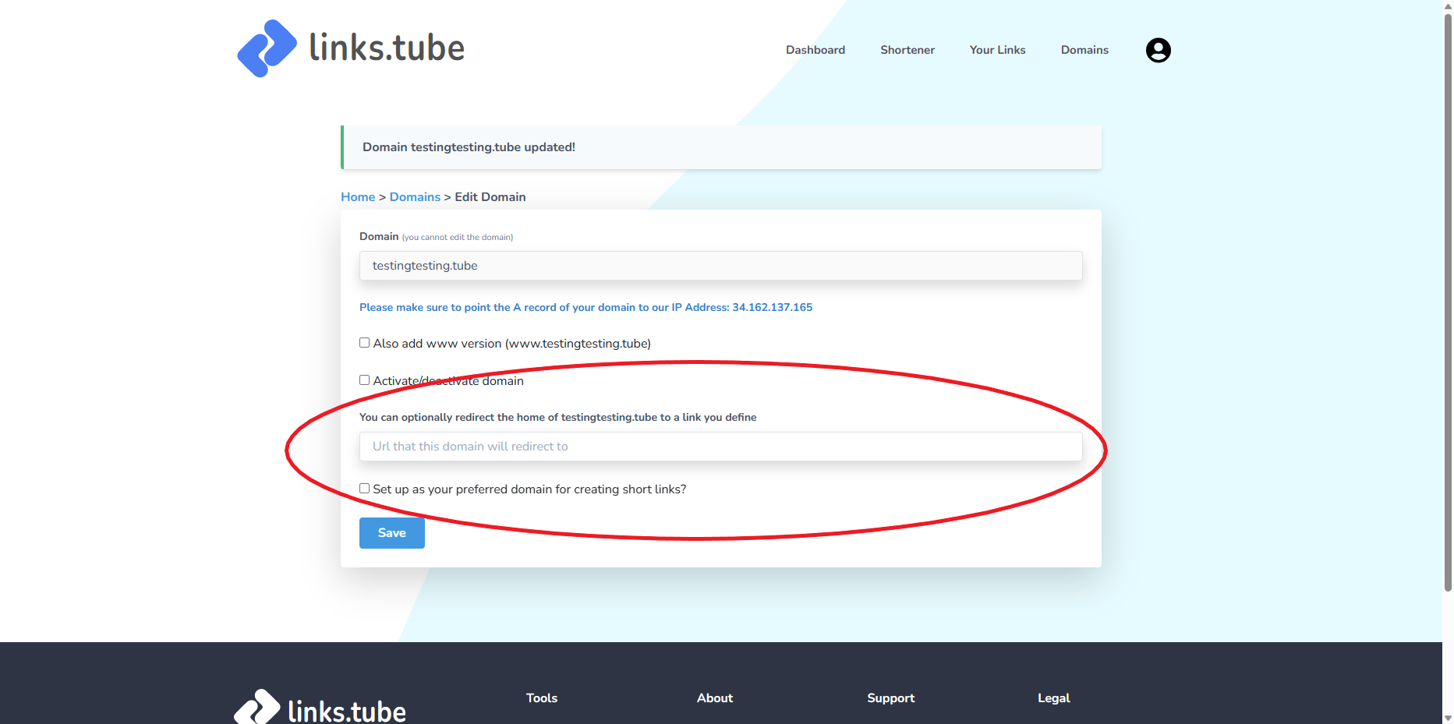
Task: Click the 'Domain testingtesting.tube updated!' notice
Action: point(721,147)
